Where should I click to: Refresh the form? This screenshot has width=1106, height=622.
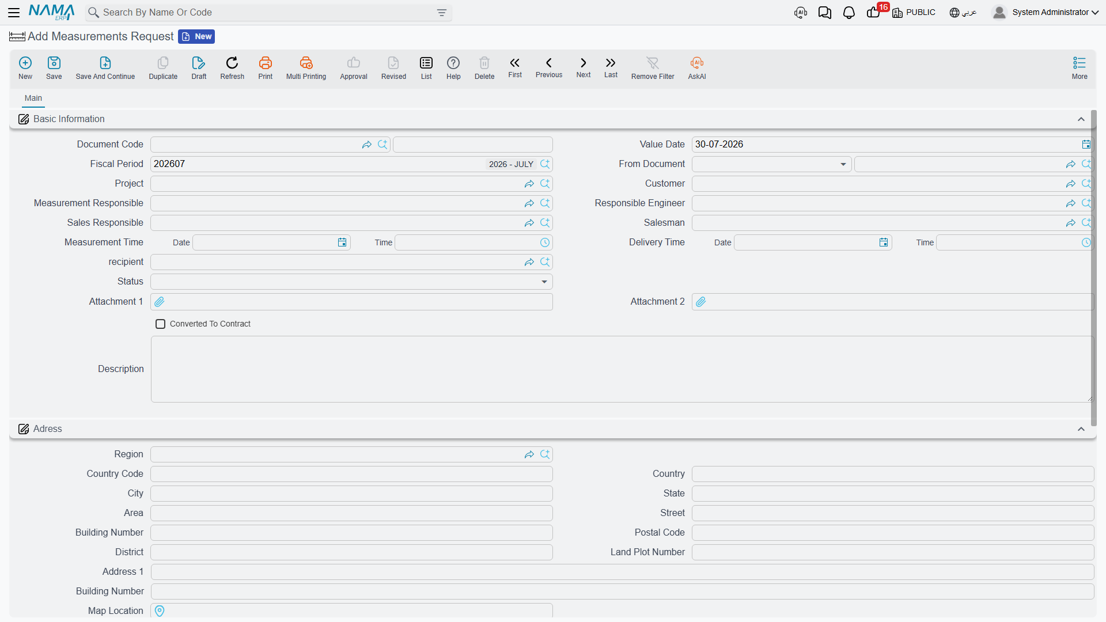click(x=232, y=67)
